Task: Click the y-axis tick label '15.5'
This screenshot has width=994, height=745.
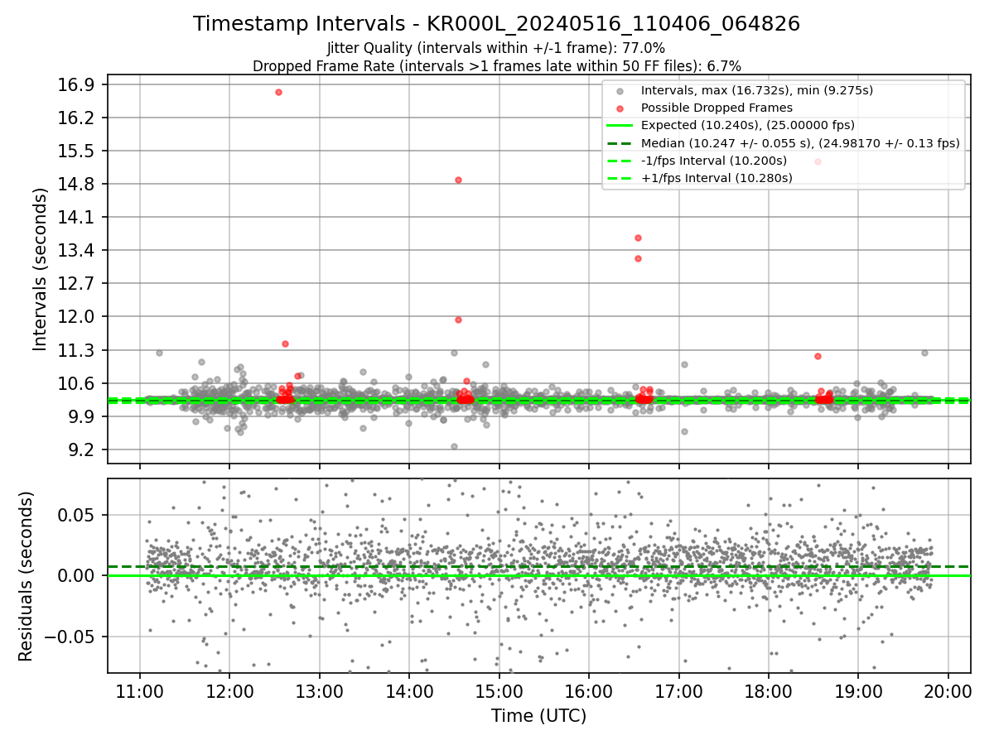Action: point(78,151)
